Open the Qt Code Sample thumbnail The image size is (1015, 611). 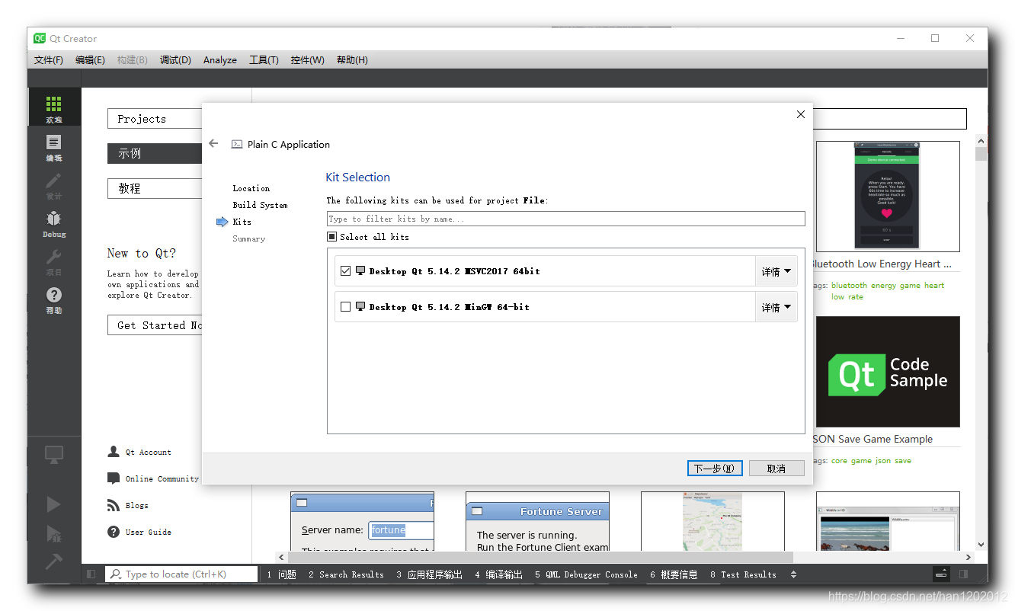tap(888, 372)
